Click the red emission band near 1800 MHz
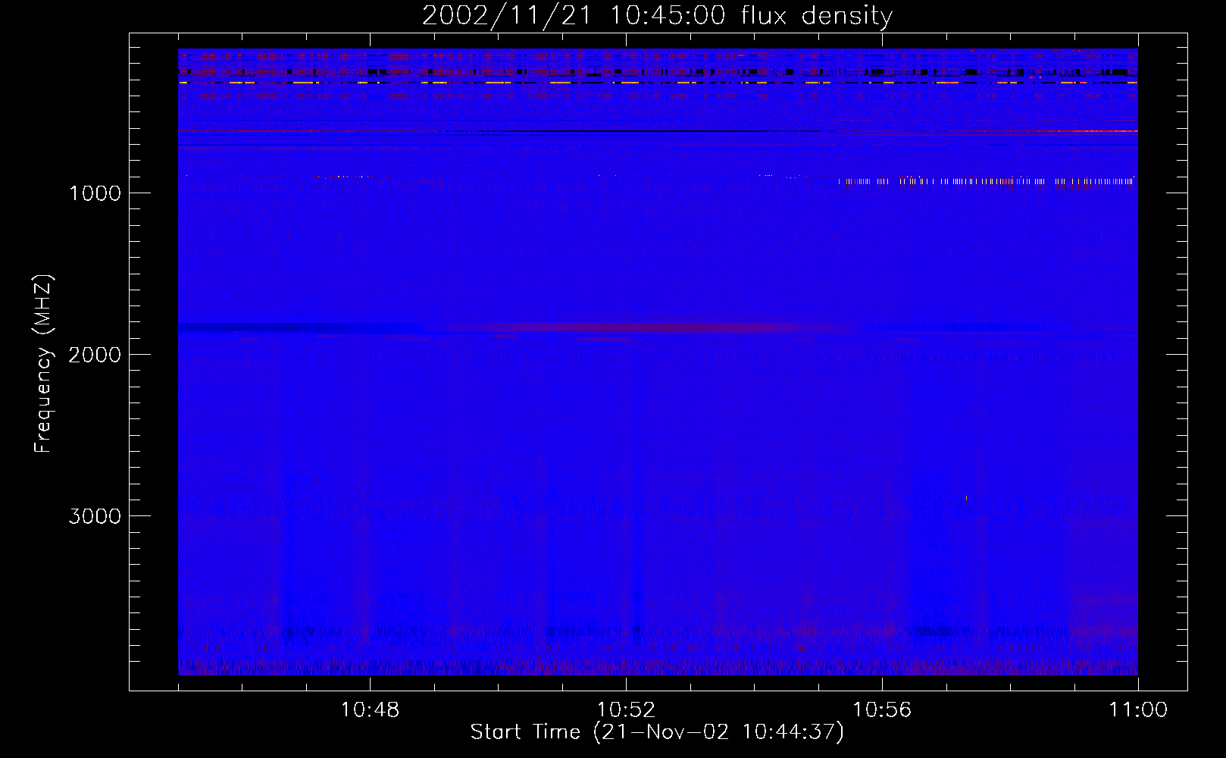Screen dimensions: 1226x758 coord(644,327)
